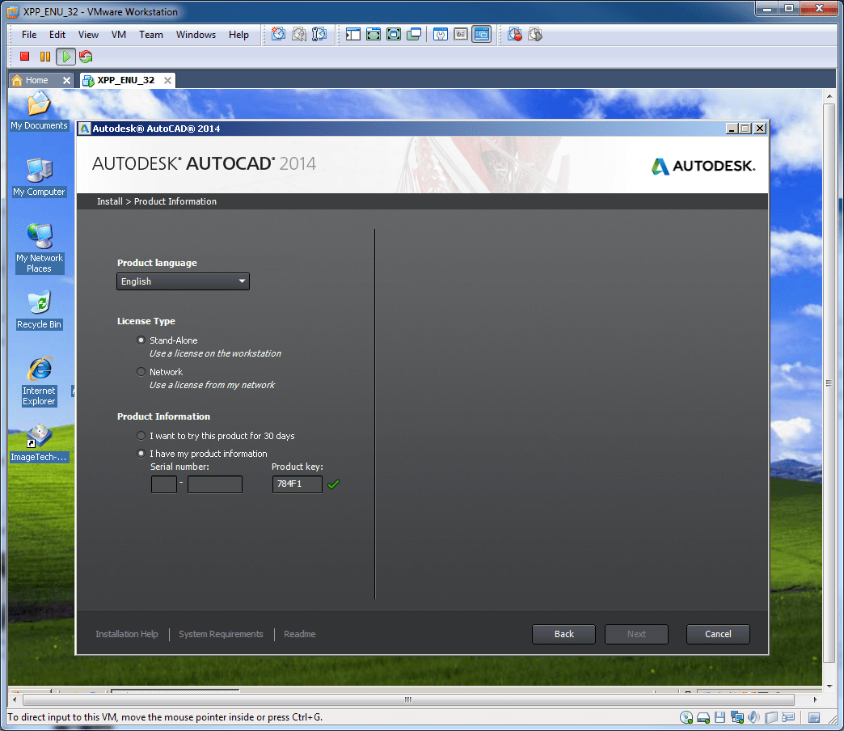Open the View menu
The image size is (844, 731).
pos(88,35)
